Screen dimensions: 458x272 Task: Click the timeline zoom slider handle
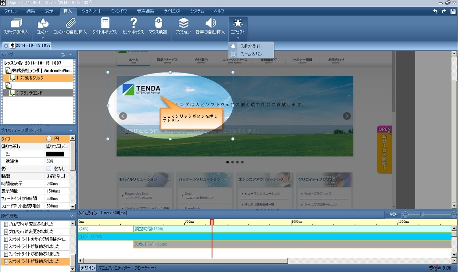click(421, 215)
